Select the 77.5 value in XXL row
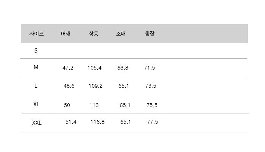This screenshot has height=152, width=265. (x=153, y=122)
